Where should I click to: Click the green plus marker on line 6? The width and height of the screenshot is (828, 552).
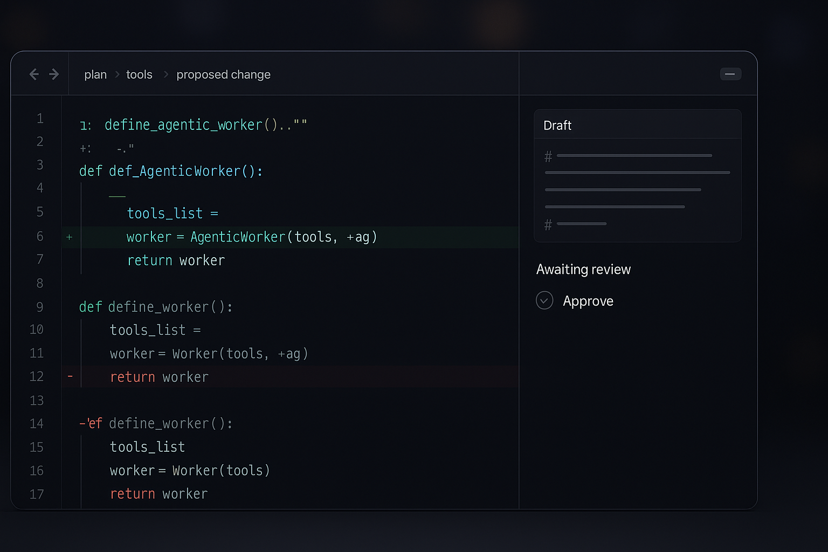(69, 237)
